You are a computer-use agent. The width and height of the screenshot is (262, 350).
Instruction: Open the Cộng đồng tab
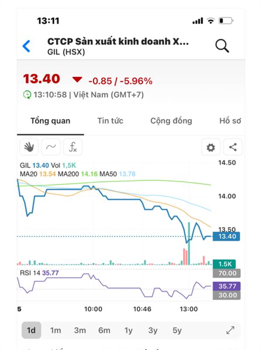[x=171, y=121]
